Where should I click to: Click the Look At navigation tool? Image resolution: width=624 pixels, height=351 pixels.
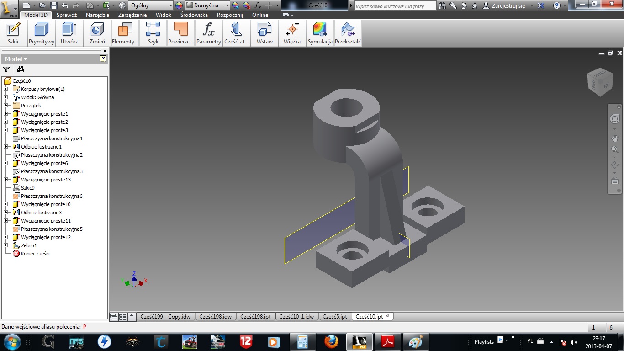[615, 181]
